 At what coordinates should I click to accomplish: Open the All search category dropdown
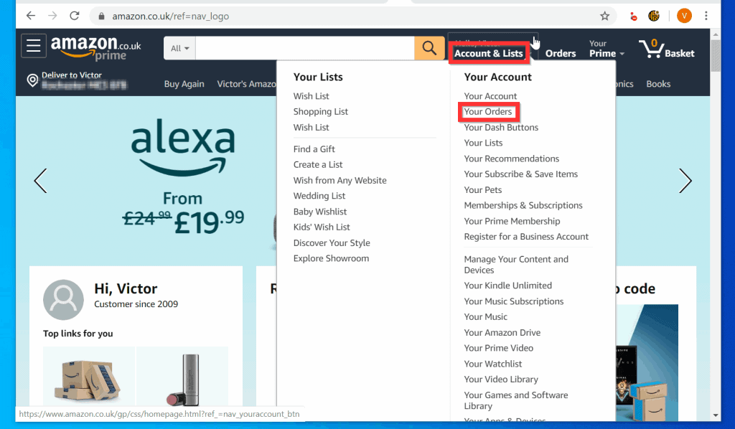pos(180,48)
